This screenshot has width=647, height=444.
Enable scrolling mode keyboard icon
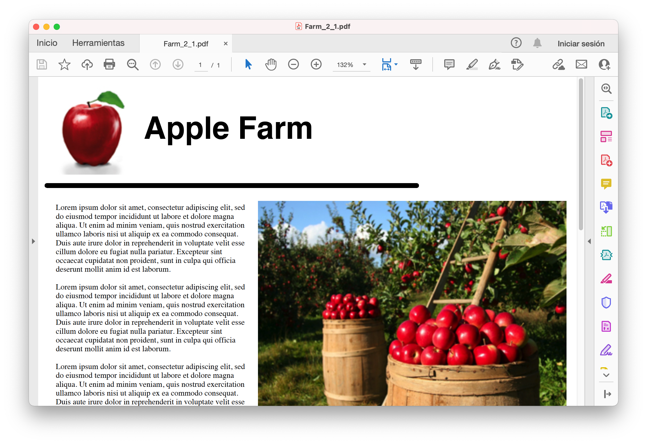(416, 65)
